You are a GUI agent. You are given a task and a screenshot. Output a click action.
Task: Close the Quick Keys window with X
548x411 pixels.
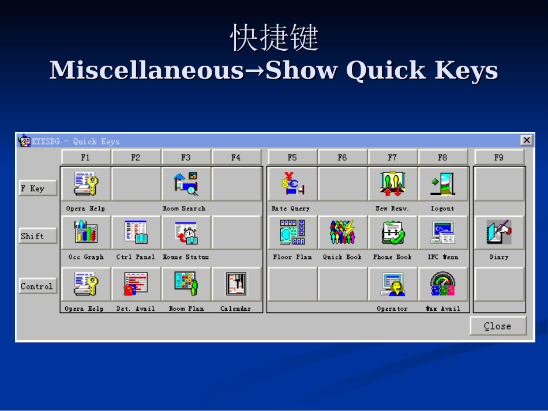[x=527, y=141]
